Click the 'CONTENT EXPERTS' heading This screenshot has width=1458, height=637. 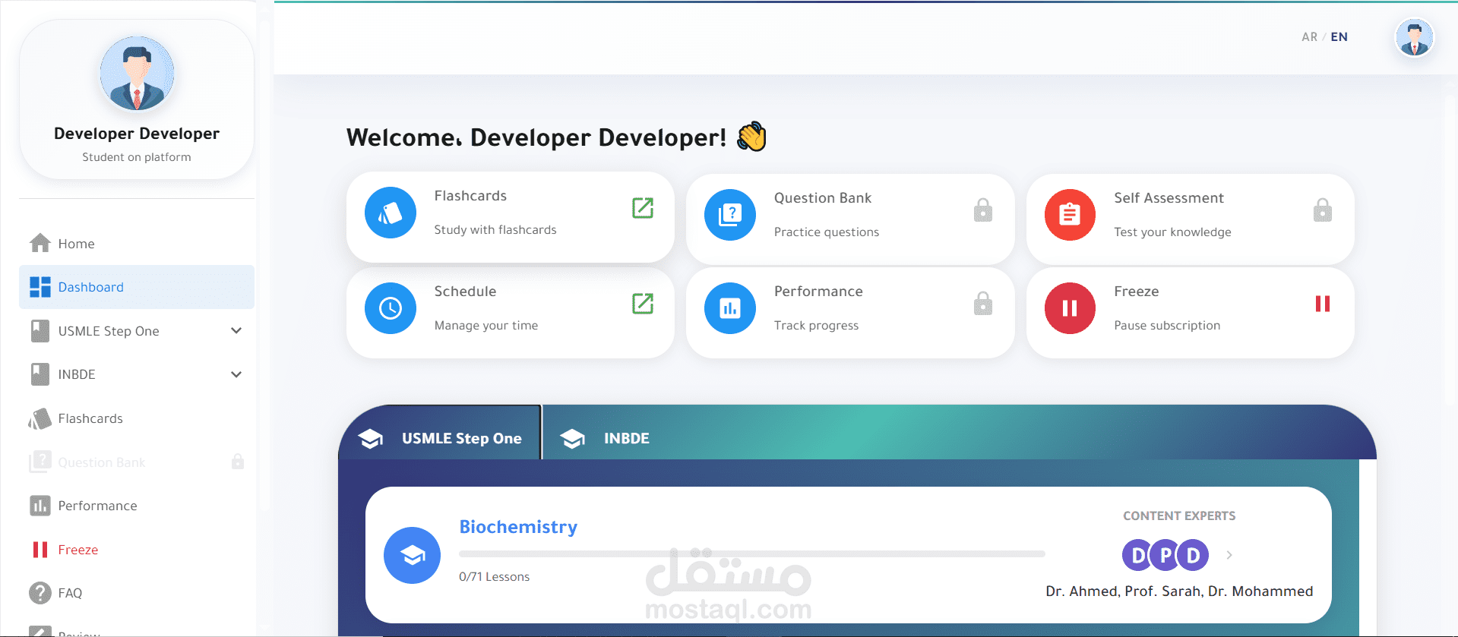1179,516
